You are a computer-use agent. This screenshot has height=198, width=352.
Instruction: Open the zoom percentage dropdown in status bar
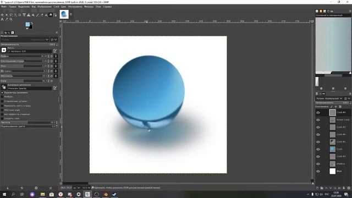pyautogui.click(x=86, y=188)
